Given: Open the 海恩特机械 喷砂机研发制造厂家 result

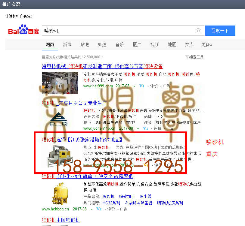Looking at the screenshot, I should (x=102, y=66).
